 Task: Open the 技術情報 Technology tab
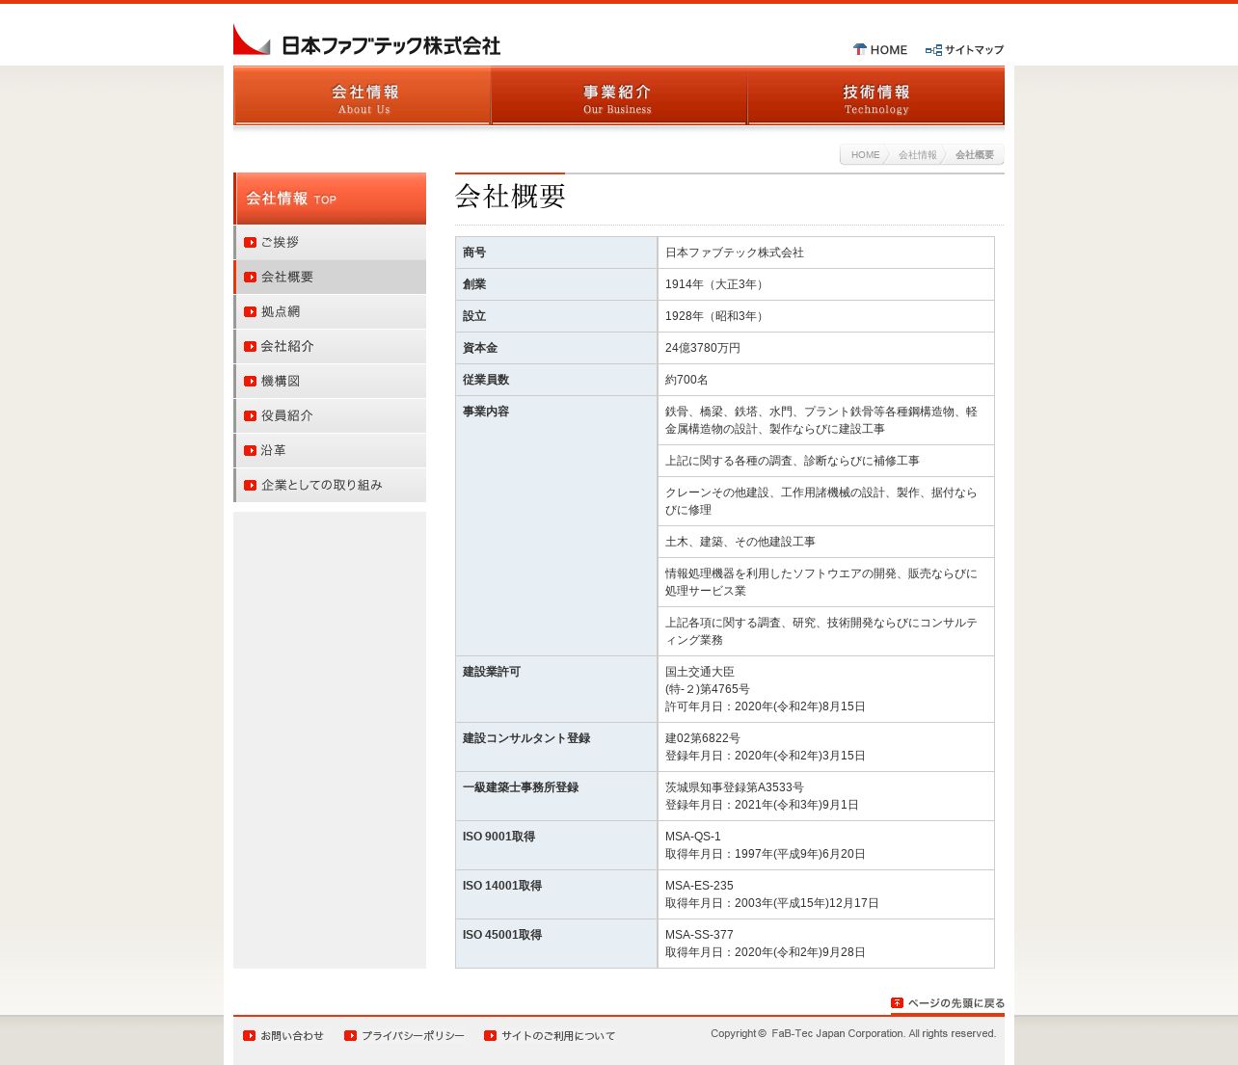(875, 95)
